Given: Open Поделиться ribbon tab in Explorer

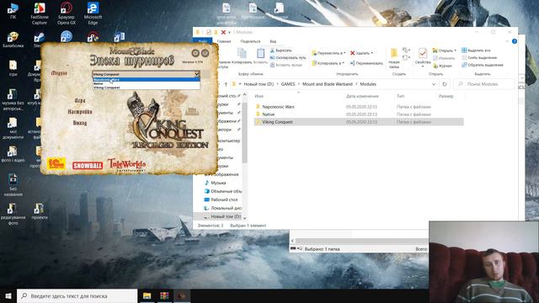Looking at the screenshot, I should coord(250,41).
